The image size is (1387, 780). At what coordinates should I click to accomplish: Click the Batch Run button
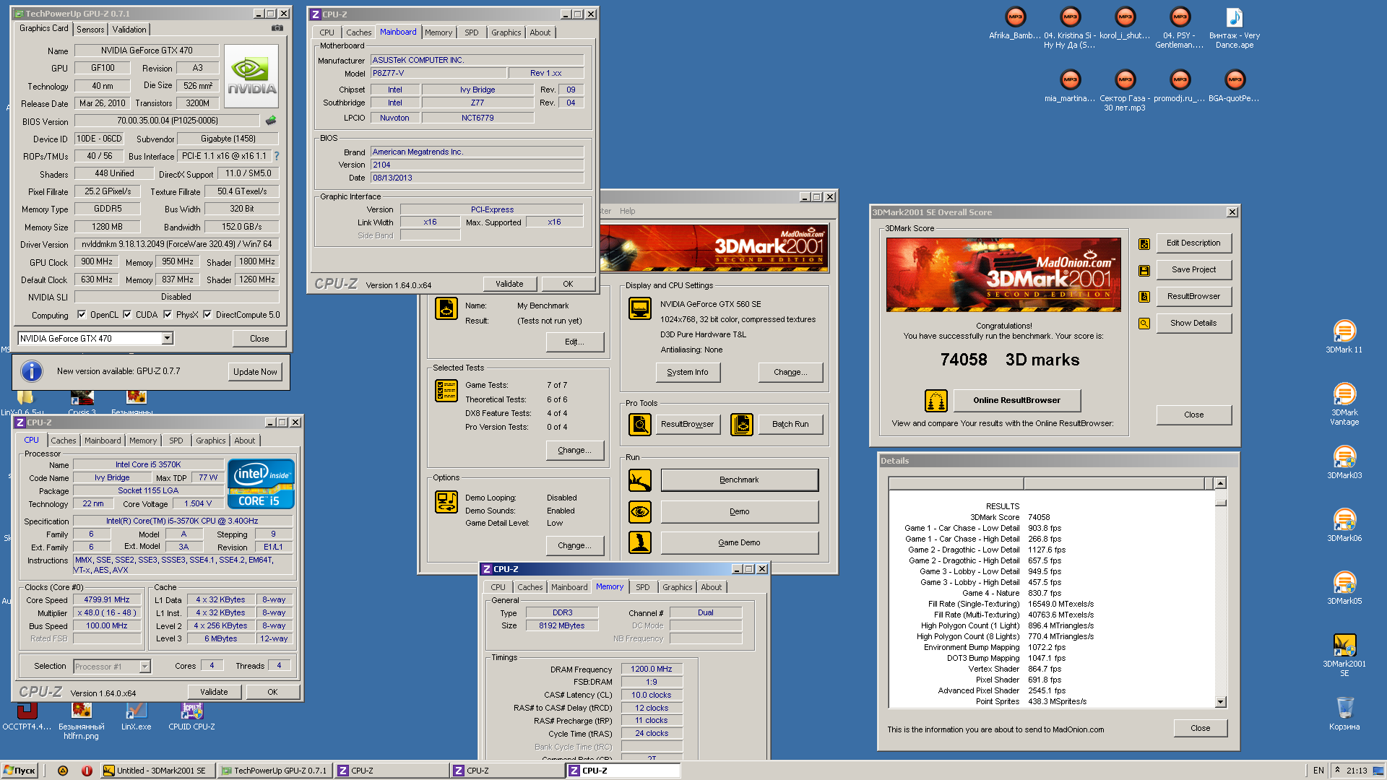(790, 424)
